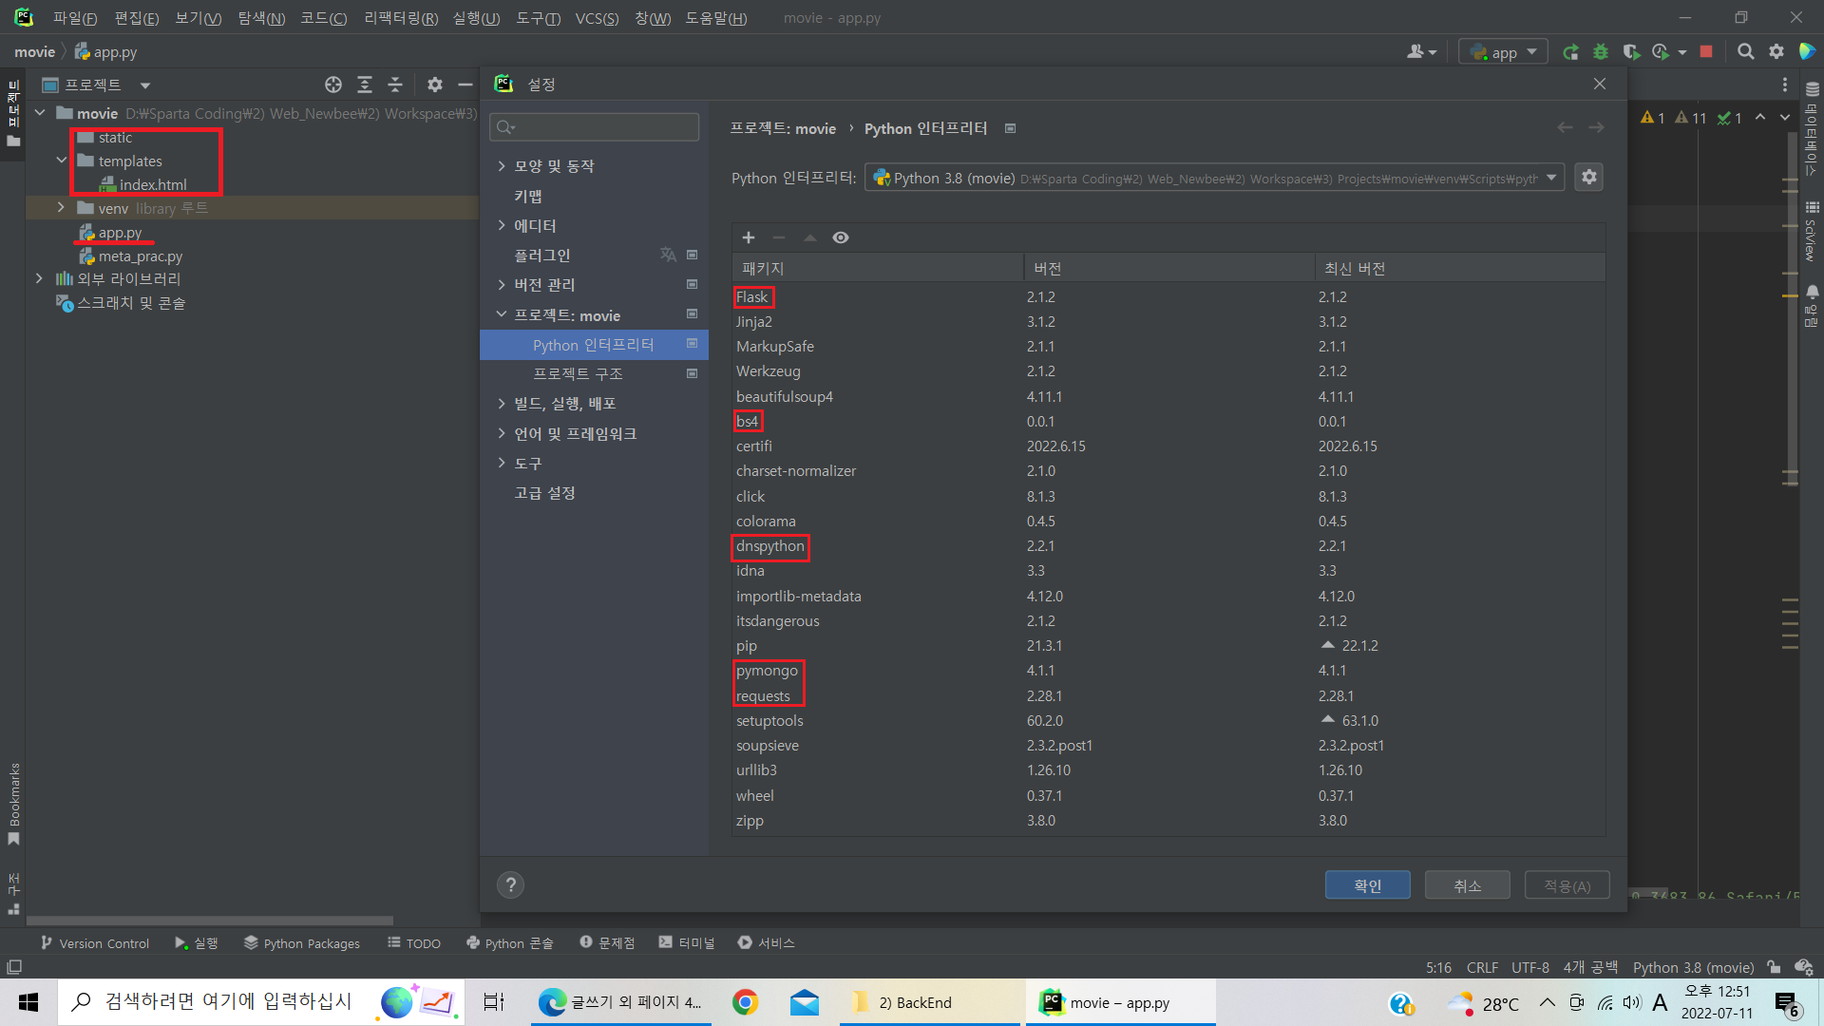Click locate file target icon in project panel

click(333, 85)
